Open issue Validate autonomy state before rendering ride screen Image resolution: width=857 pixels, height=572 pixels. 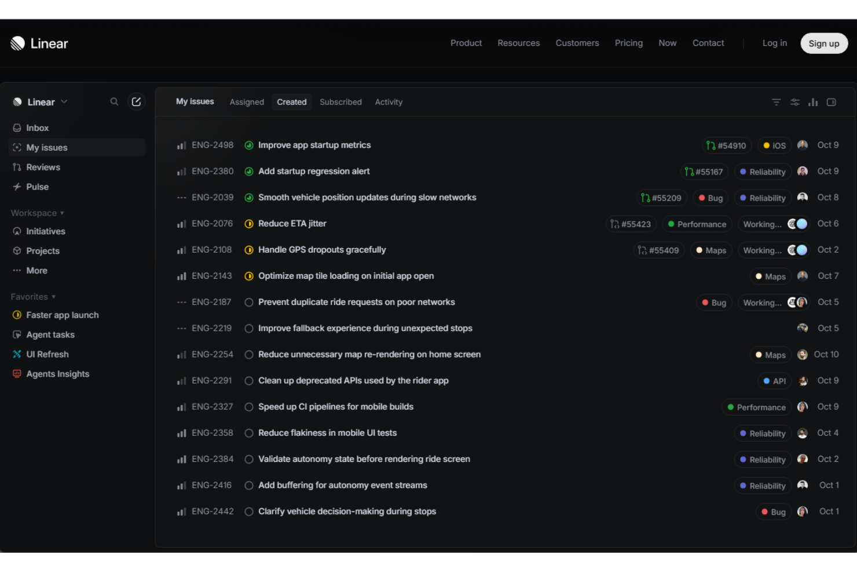pos(364,459)
